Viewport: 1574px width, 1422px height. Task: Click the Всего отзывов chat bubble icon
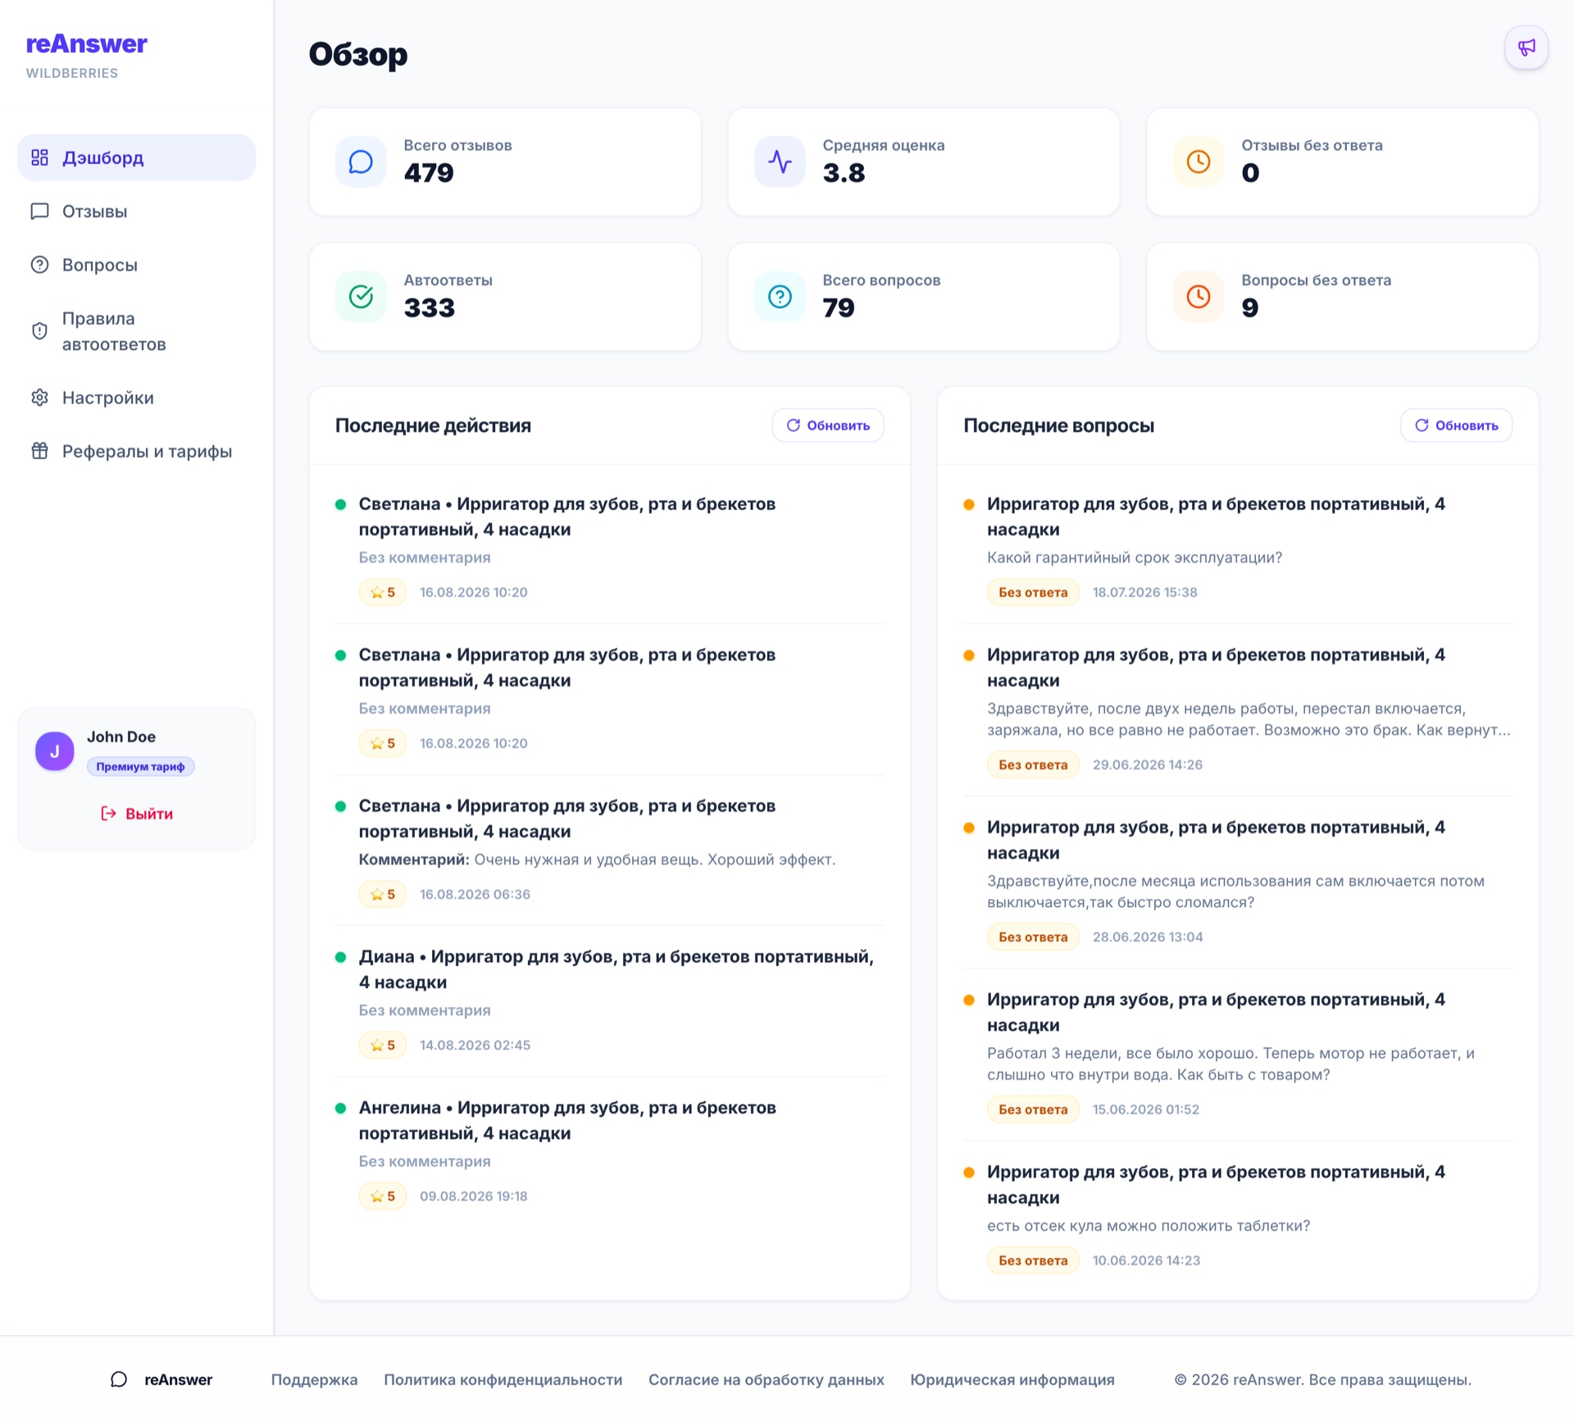(361, 162)
